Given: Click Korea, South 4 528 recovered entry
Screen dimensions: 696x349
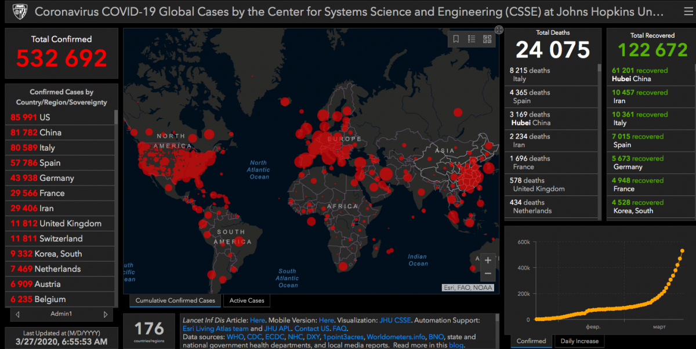Looking at the screenshot, I should (650, 207).
